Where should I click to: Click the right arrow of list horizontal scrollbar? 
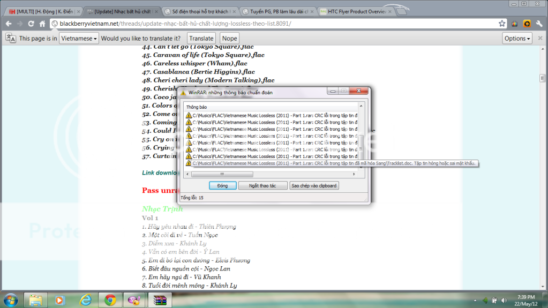[354, 174]
